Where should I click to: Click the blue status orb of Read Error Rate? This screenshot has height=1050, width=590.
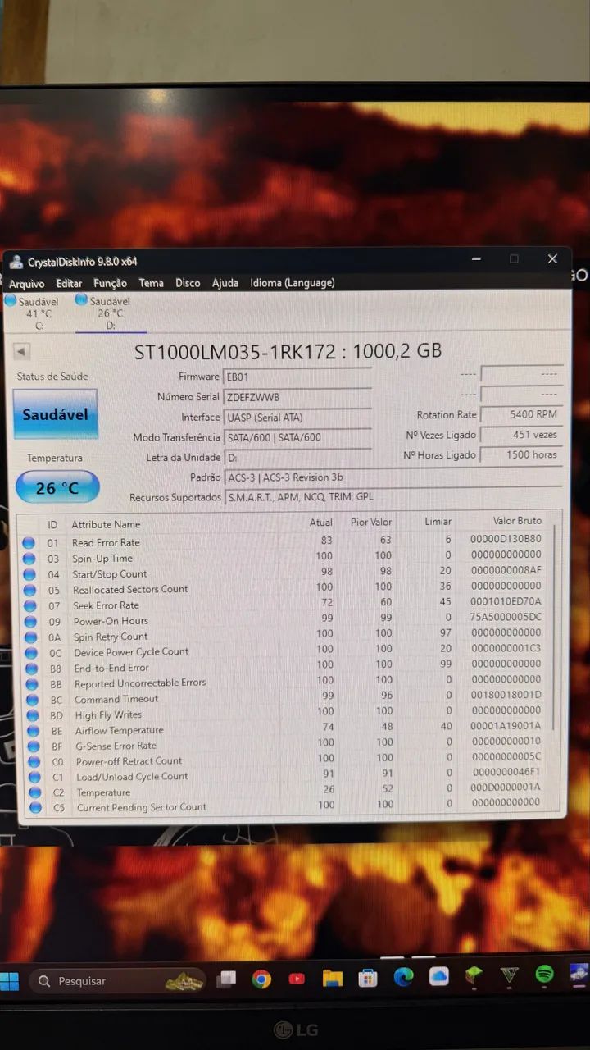tap(29, 542)
